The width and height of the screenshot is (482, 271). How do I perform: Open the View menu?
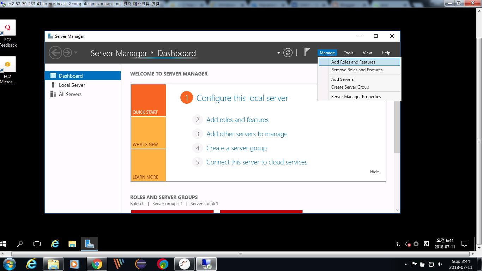[x=367, y=53]
